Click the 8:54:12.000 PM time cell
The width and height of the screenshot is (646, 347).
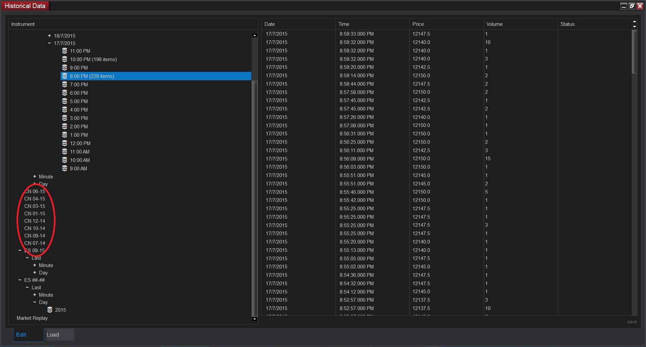(x=357, y=292)
